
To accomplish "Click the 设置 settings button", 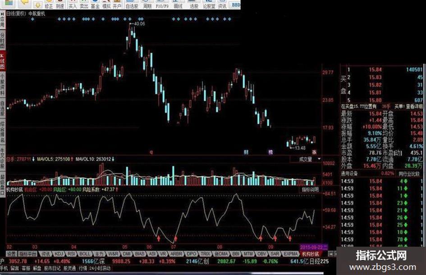I will click(11, 254).
